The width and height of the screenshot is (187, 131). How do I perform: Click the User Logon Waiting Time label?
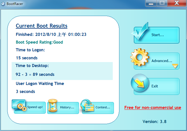(40, 84)
